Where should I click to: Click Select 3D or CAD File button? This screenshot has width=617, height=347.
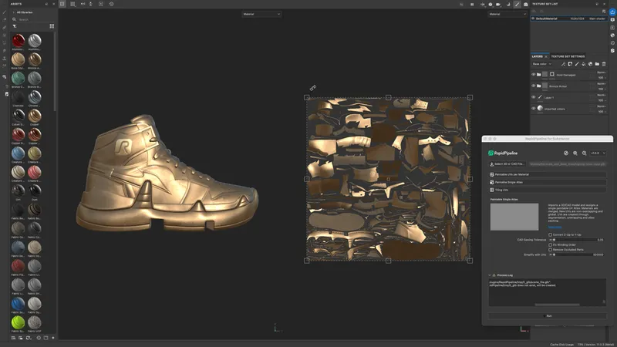(x=507, y=163)
